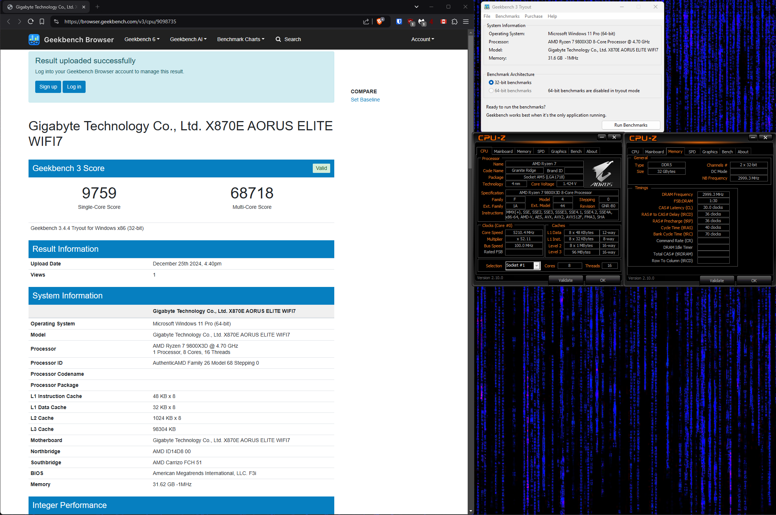This screenshot has width=776, height=515.
Task: Expand the Geekbench AI dropdown menu
Action: pyautogui.click(x=188, y=39)
